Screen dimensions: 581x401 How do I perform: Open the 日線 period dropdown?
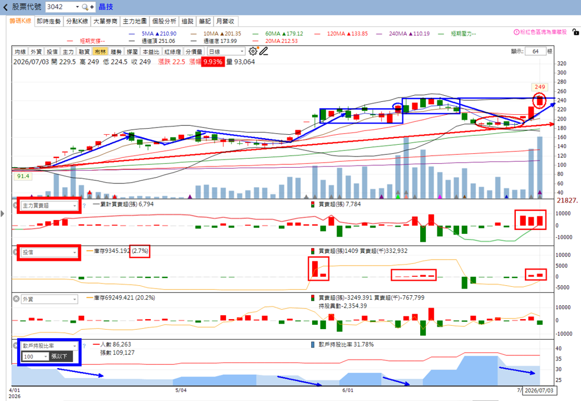[x=226, y=52]
